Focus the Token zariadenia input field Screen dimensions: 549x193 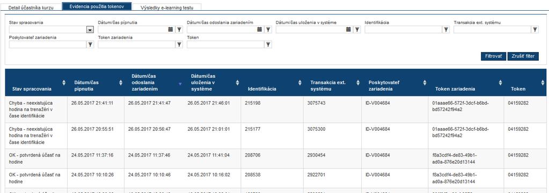pos(136,44)
